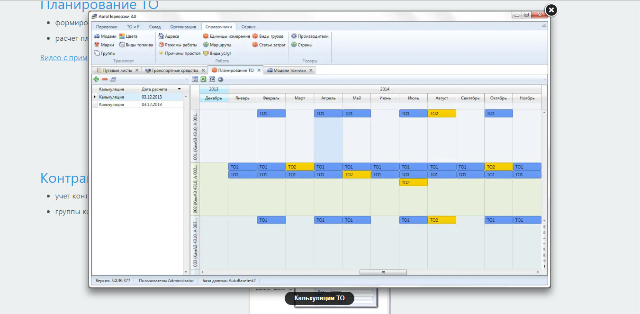Select the ТО2 block under July for vehicle 002

[413, 182]
